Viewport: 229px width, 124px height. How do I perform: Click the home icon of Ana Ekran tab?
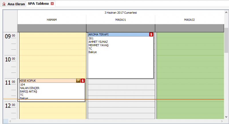(4, 4)
